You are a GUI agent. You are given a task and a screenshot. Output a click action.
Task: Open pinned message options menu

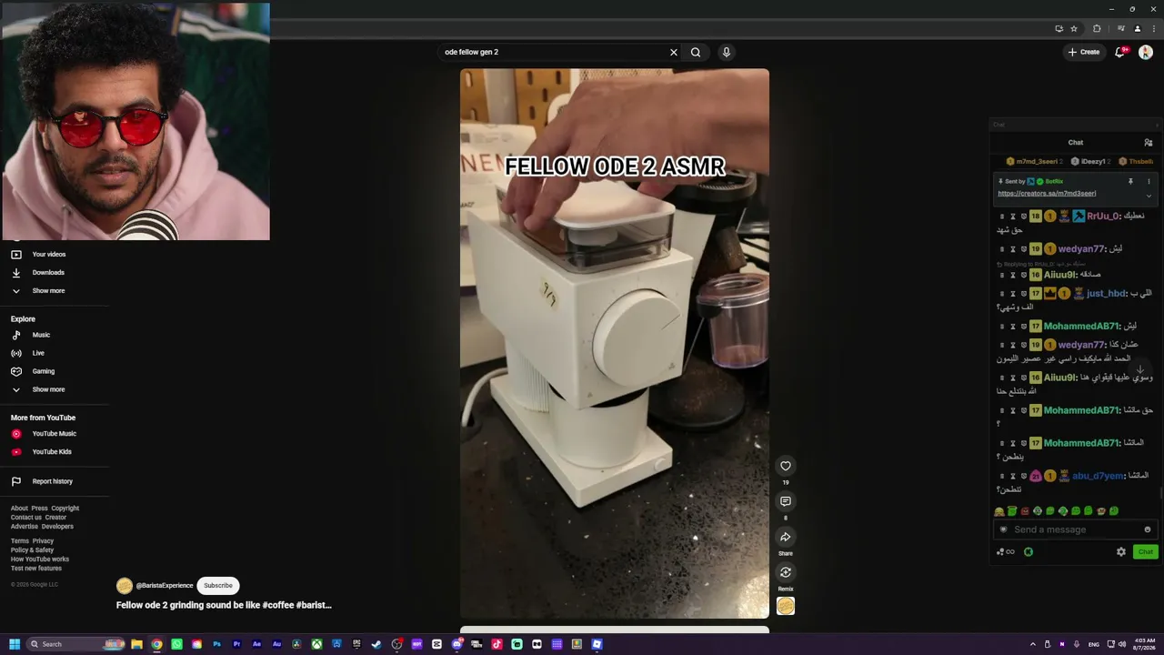point(1149,181)
